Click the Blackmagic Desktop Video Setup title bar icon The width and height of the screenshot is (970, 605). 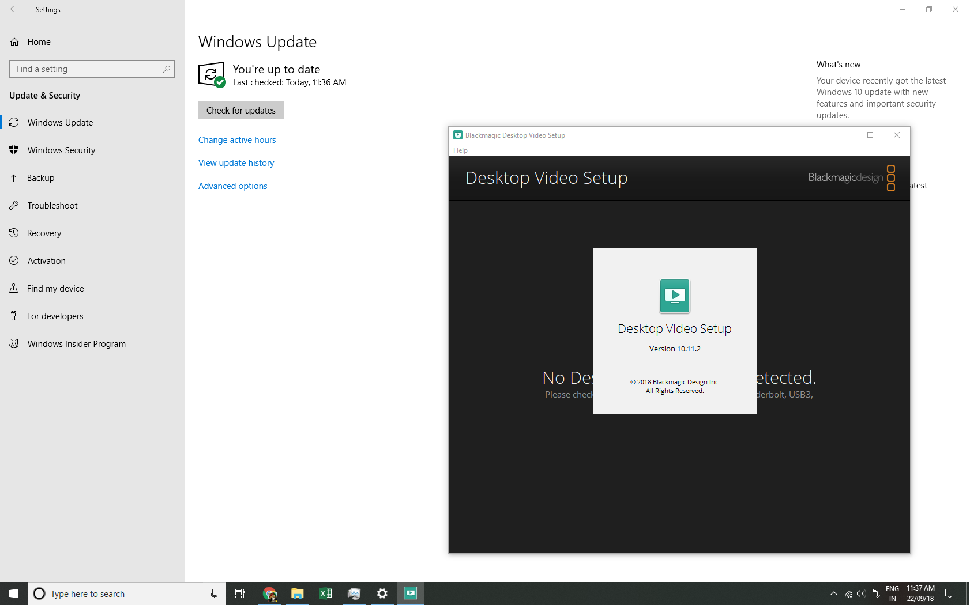458,135
